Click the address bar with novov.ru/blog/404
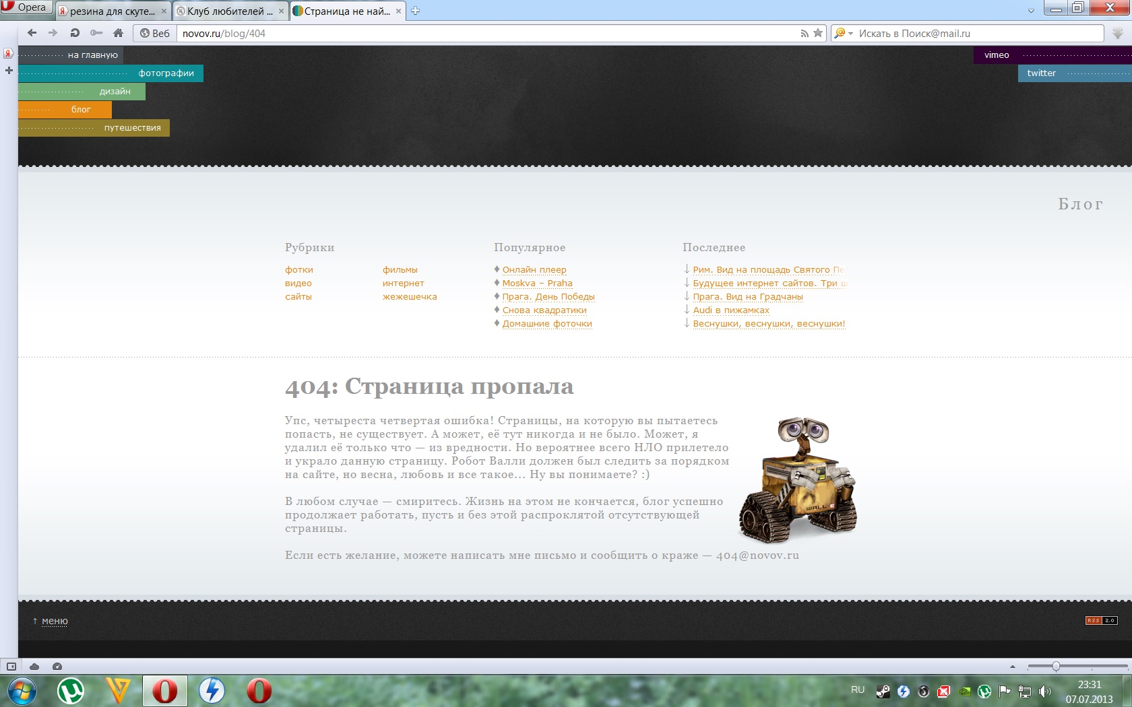 (485, 33)
